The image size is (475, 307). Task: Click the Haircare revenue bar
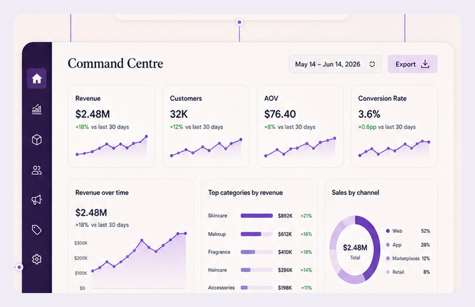[257, 270]
